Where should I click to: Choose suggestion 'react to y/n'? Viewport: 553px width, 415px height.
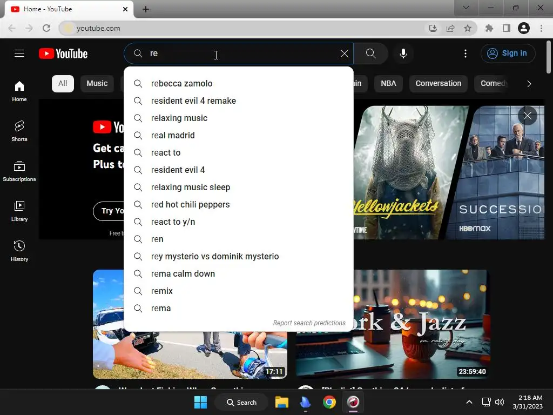(239, 222)
